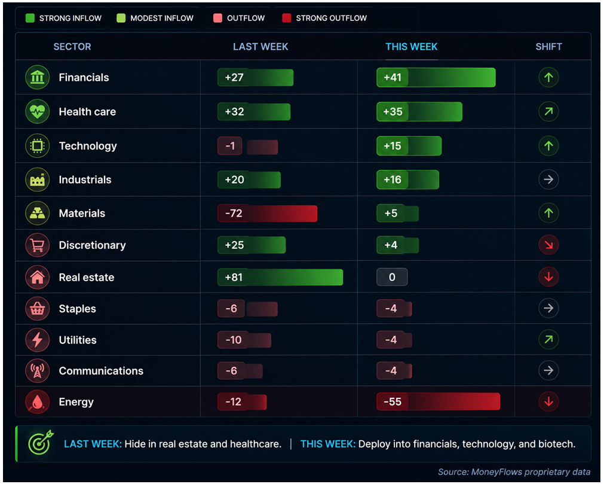Click the Source: MoneyFlows proprietary data text
The height and width of the screenshot is (484, 604).
[514, 472]
